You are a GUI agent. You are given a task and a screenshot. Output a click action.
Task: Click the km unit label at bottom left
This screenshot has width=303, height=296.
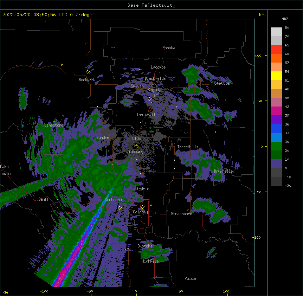coord(5,292)
